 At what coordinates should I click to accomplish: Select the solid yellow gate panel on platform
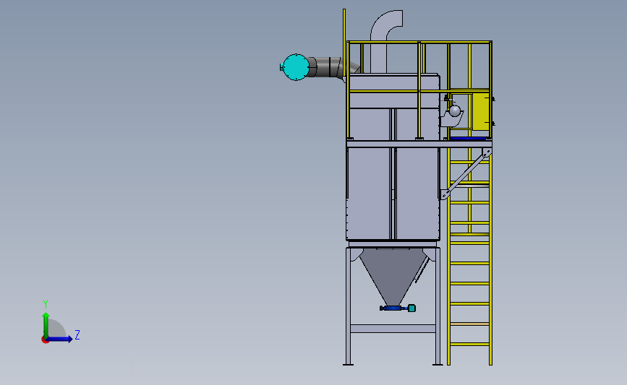pyautogui.click(x=481, y=111)
